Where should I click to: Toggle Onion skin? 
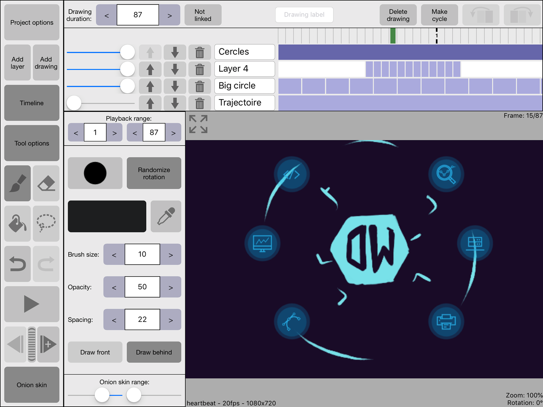pos(32,385)
